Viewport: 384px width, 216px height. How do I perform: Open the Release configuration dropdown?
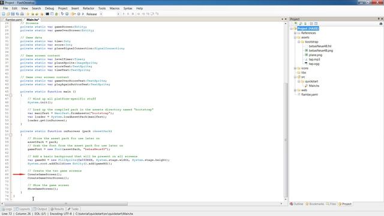[101, 14]
